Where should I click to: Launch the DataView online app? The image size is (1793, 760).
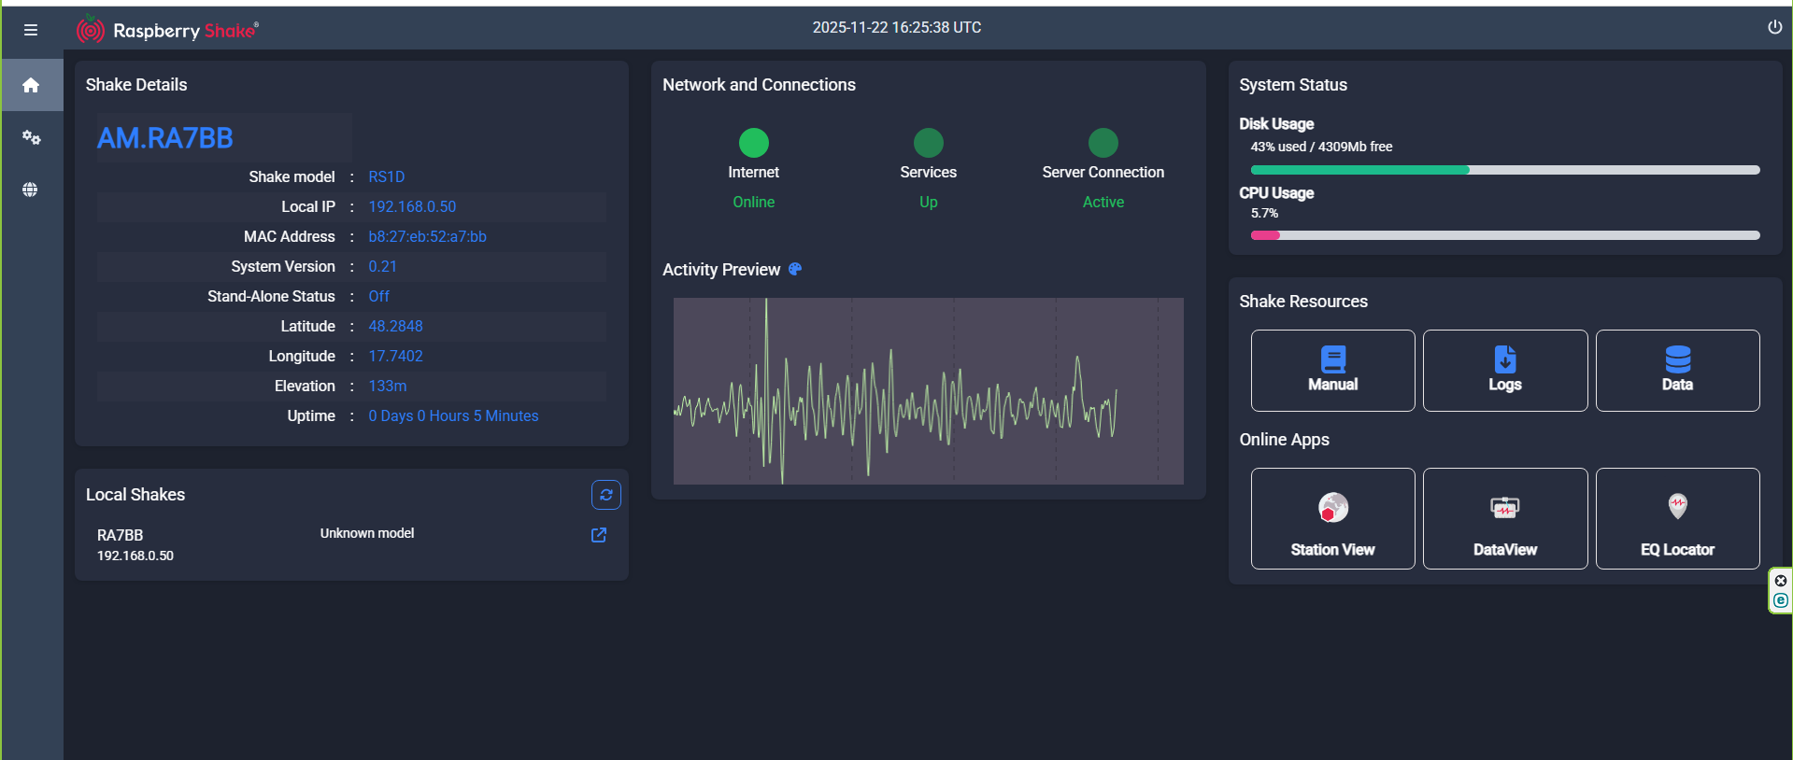tap(1504, 518)
